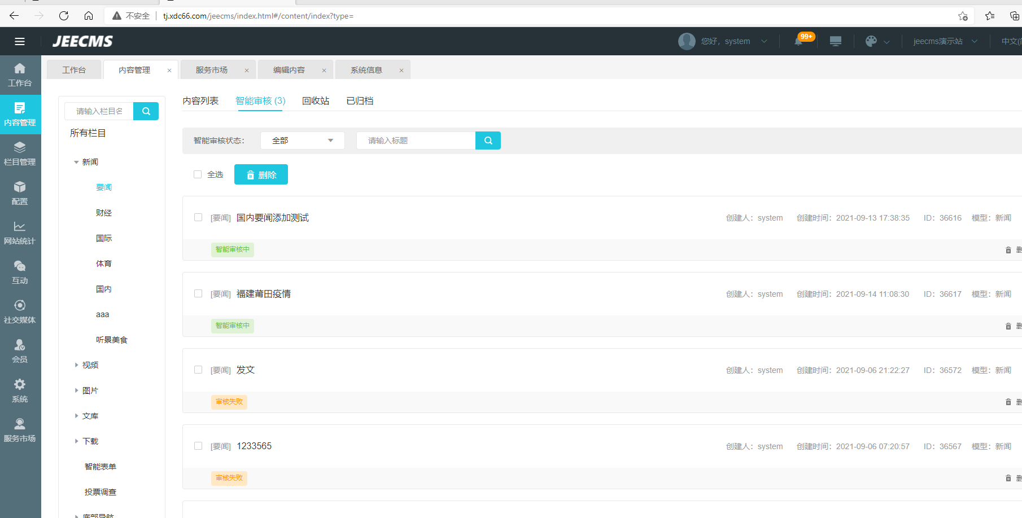The image size is (1022, 518).
Task: Open 内容管理 in the sidebar
Action: point(20,115)
